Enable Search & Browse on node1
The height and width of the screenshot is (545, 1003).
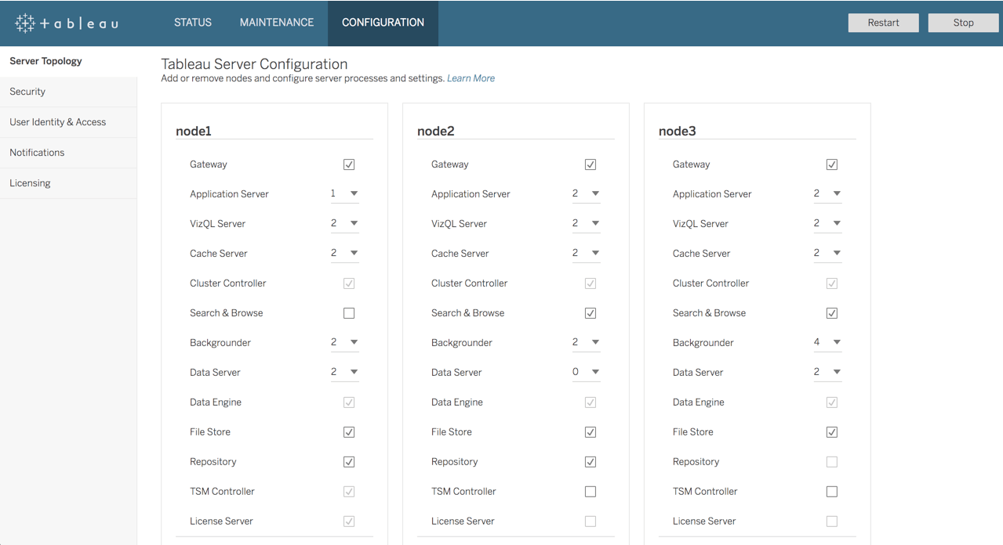pos(349,313)
